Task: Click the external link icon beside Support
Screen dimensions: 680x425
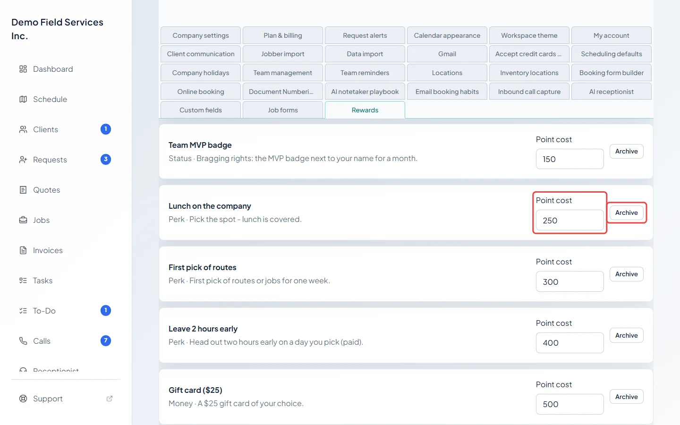Action: pos(110,399)
